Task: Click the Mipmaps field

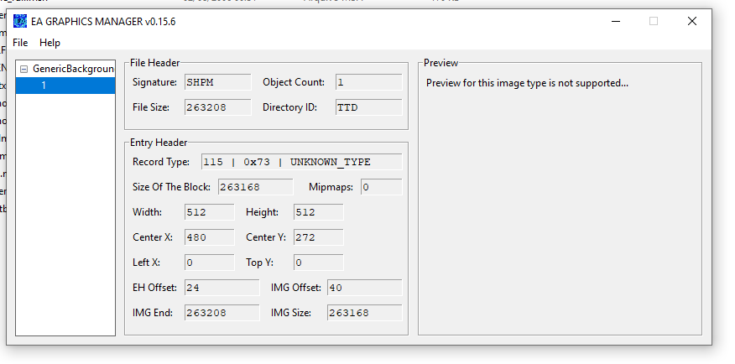Action: pyautogui.click(x=382, y=187)
